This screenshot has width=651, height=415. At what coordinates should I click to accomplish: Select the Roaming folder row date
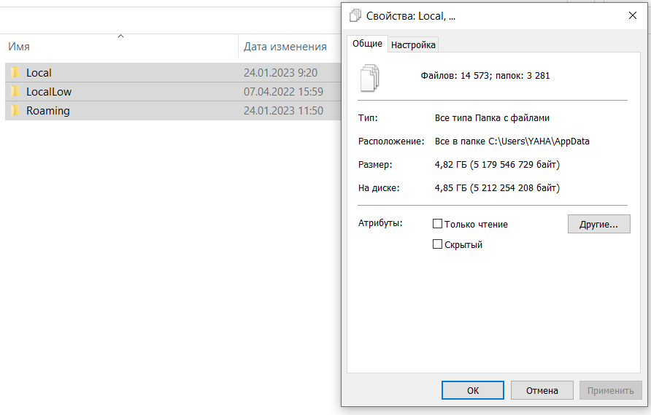coord(283,111)
